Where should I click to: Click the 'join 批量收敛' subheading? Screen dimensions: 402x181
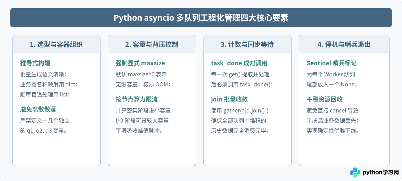click(230, 99)
